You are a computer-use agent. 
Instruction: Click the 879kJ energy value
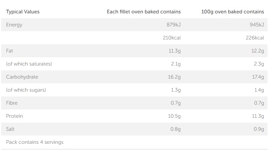click(172, 25)
